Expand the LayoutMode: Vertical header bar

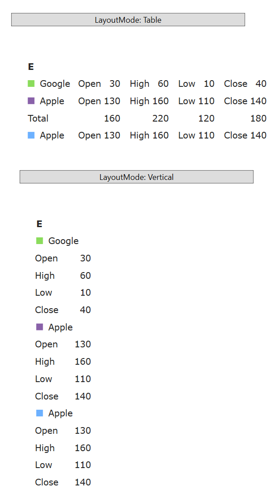[136, 177]
